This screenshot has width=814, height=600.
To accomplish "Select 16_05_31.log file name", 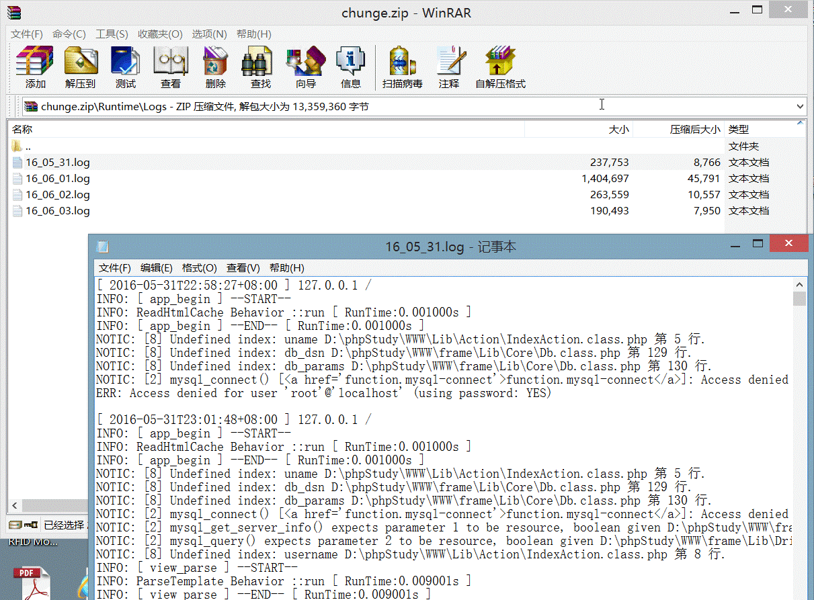I will point(58,162).
